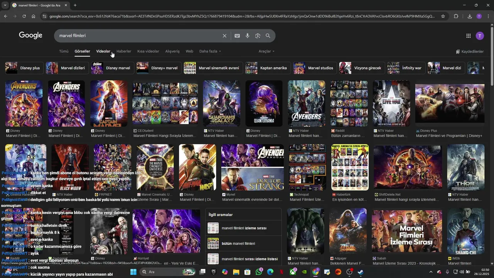The image size is (494, 278).
Task: Close the marvel filmleri browser tab
Action: point(66,5)
